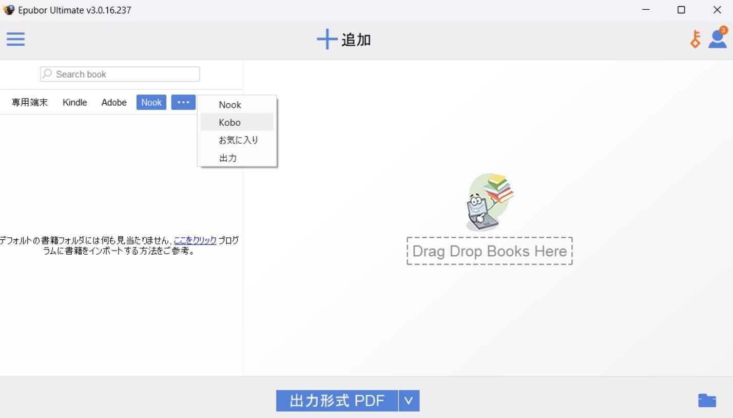The height and width of the screenshot is (418, 733).
Task: Choose お気に入り from the dropdown list
Action: 237,140
